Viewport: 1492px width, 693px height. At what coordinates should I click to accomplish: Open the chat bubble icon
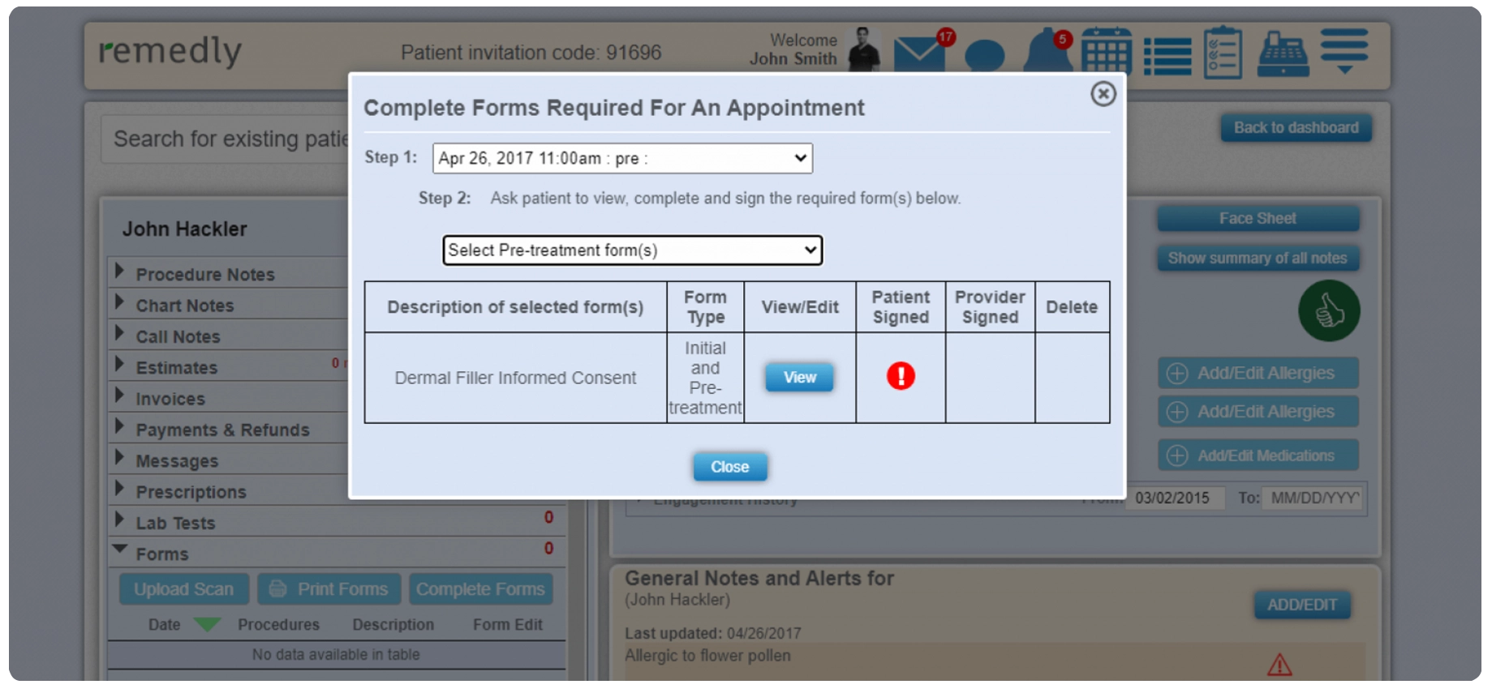985,56
